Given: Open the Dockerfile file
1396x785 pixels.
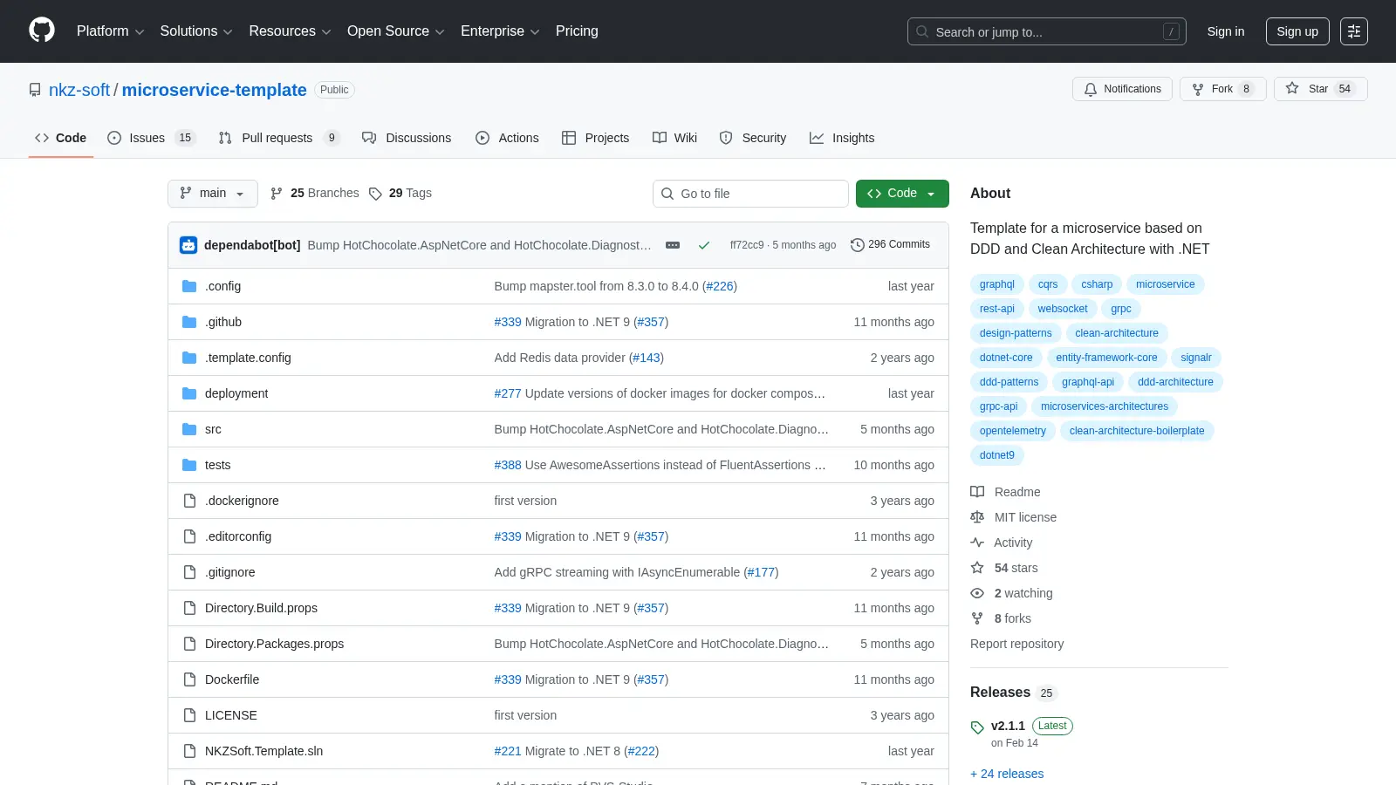Looking at the screenshot, I should (x=232, y=679).
